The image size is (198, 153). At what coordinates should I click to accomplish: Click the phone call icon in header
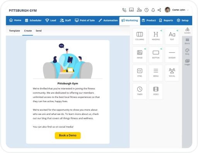coord(124,10)
